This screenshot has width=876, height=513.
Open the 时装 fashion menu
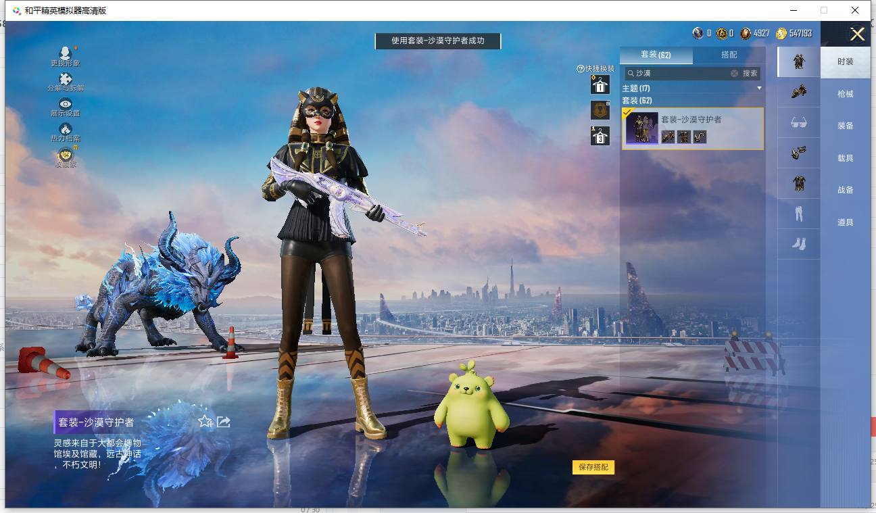pyautogui.click(x=846, y=62)
